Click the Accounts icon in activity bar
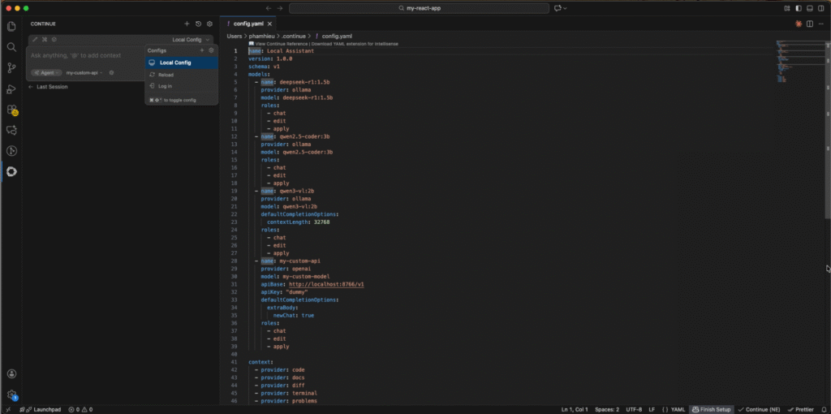Viewport: 831px width, 414px height. [11, 374]
